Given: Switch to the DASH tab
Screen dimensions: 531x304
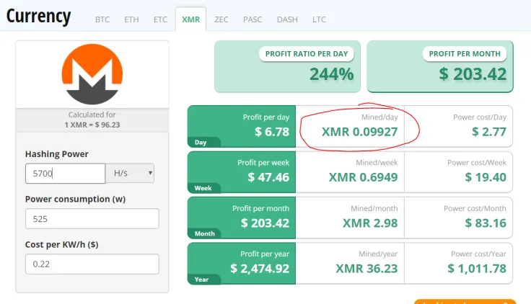Looking at the screenshot, I should tap(287, 19).
